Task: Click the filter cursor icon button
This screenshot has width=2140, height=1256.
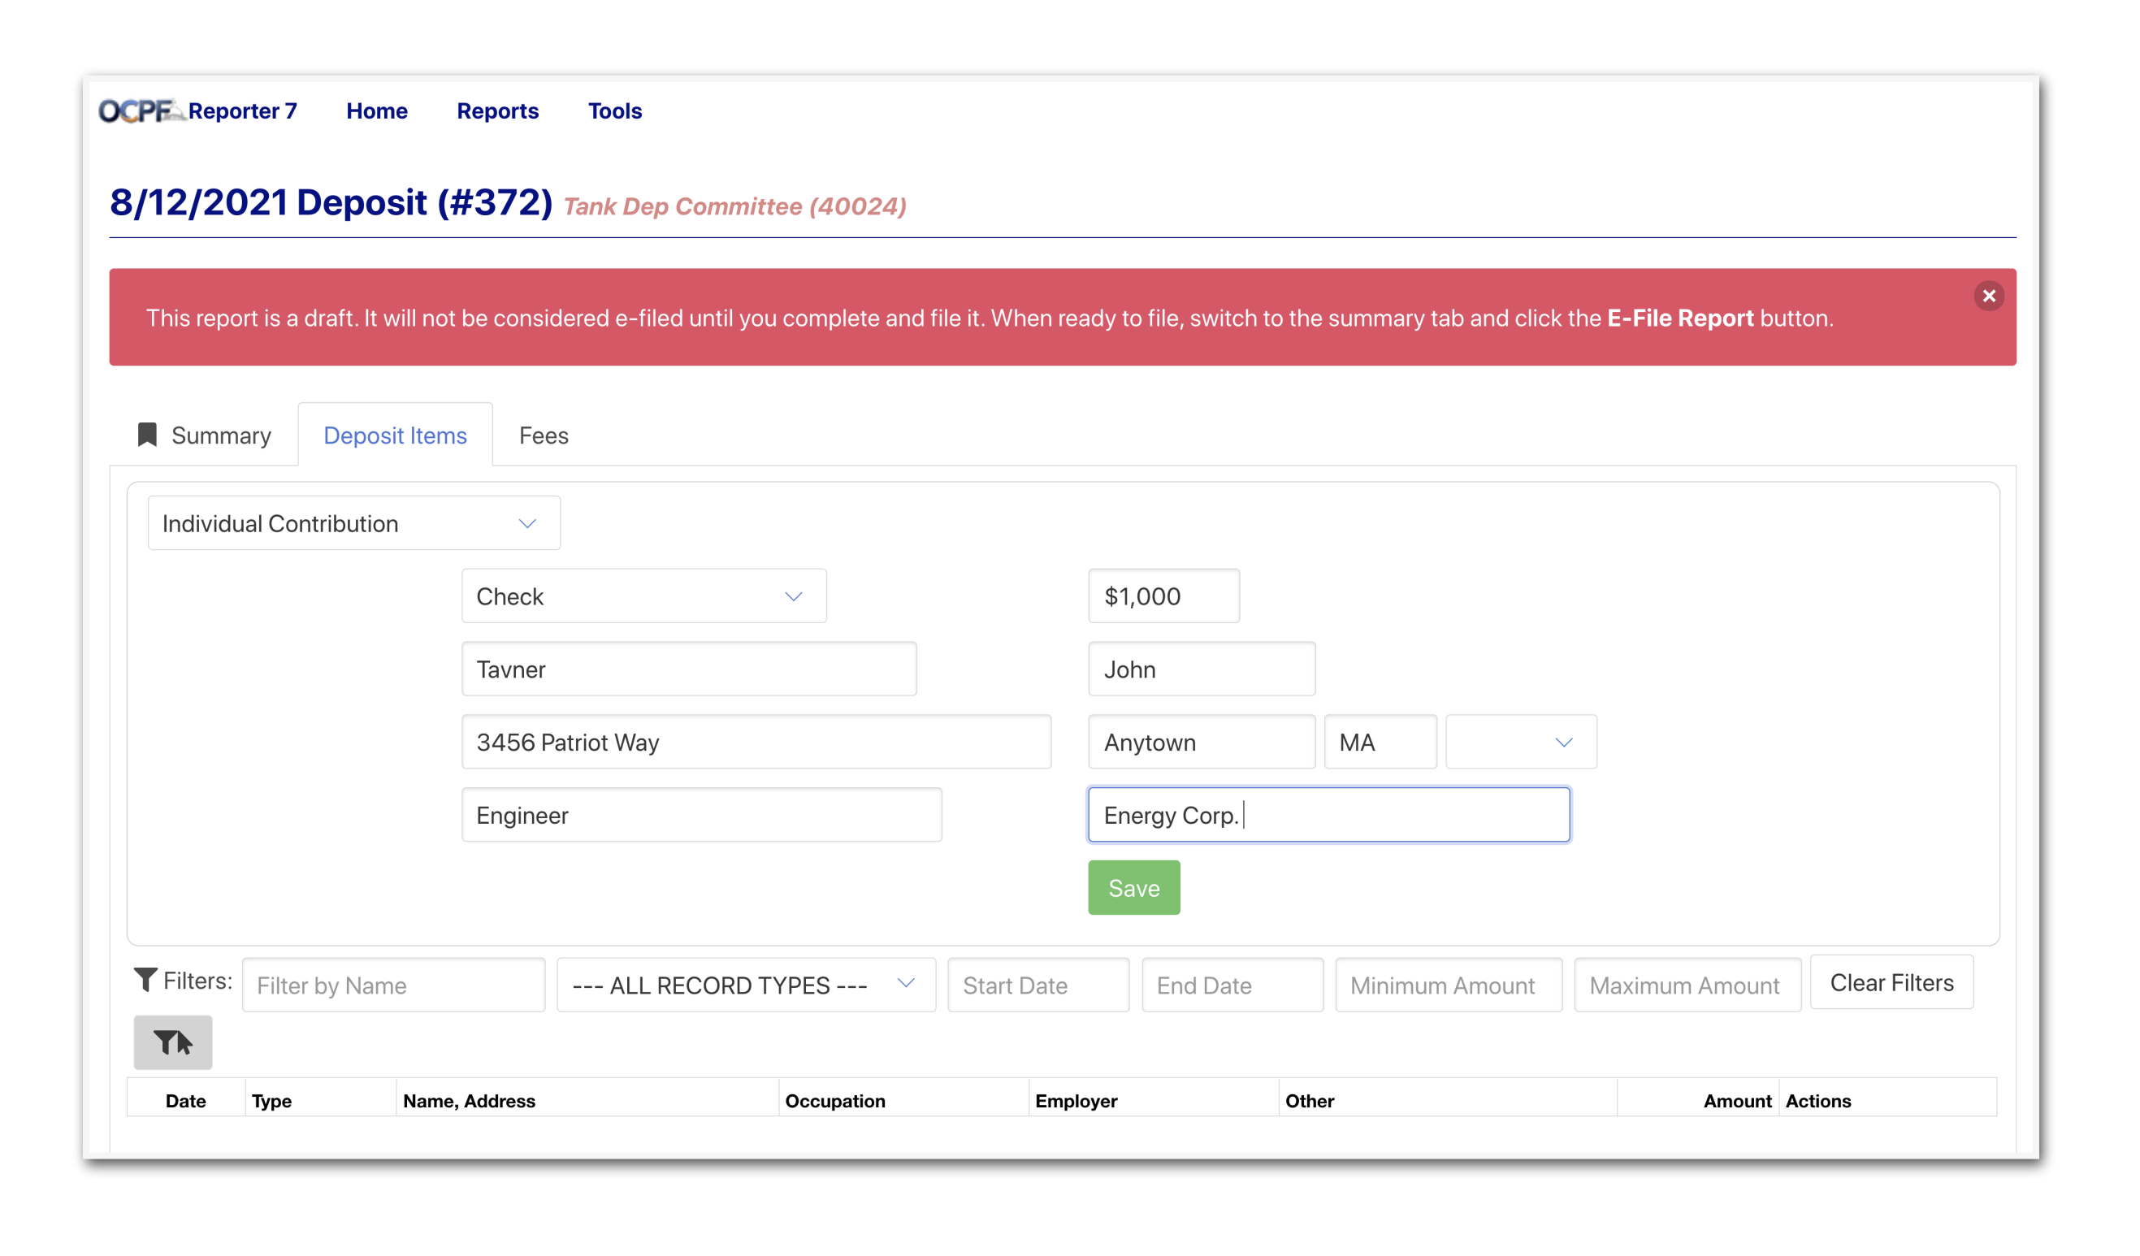Action: pyautogui.click(x=172, y=1042)
